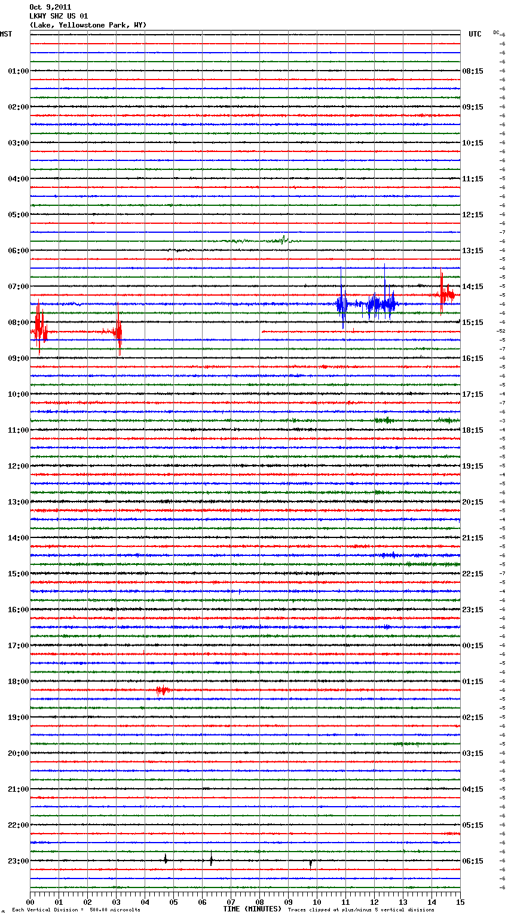Click the small red burst on the 18:15 trace
This screenshot has width=508, height=918.
click(x=163, y=690)
